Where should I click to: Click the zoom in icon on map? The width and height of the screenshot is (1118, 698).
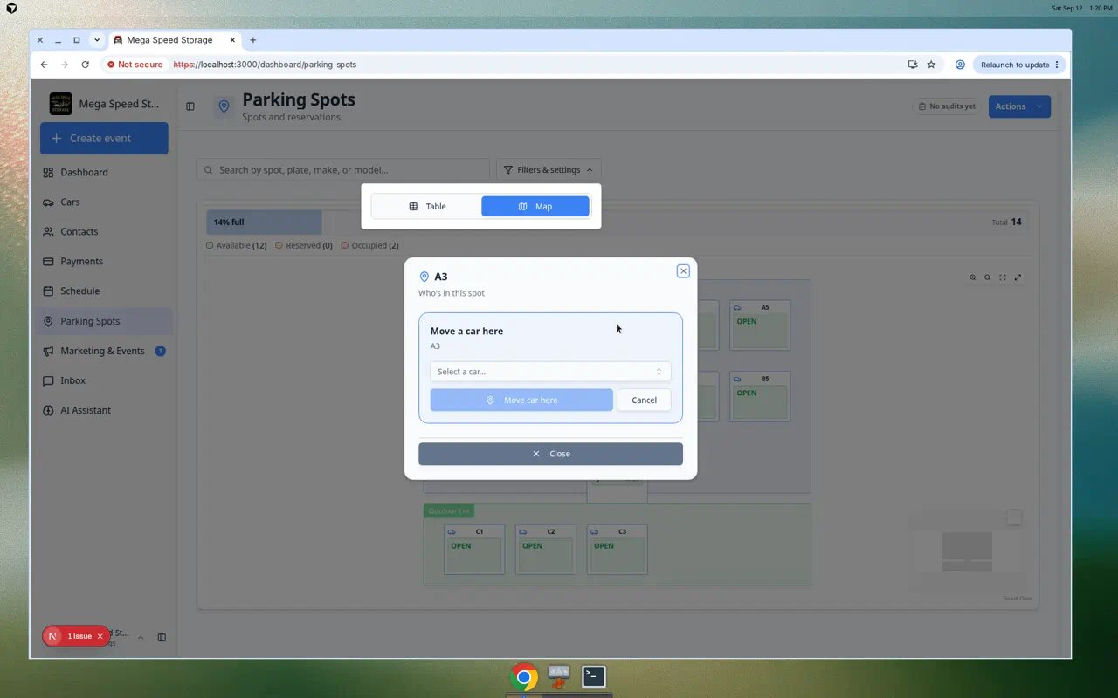972,277
